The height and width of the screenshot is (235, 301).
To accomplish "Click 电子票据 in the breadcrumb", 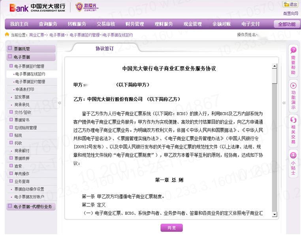I will click(57, 35).
